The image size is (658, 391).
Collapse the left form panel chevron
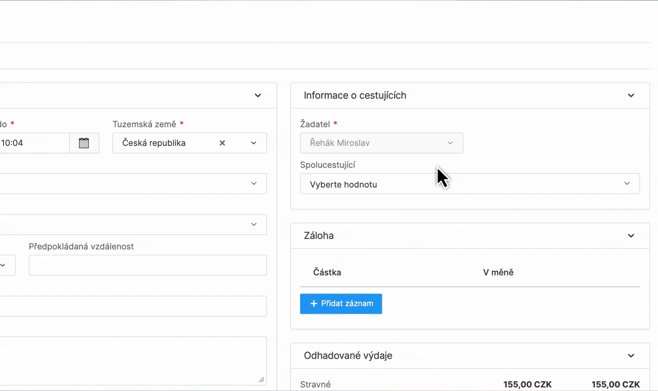(258, 95)
